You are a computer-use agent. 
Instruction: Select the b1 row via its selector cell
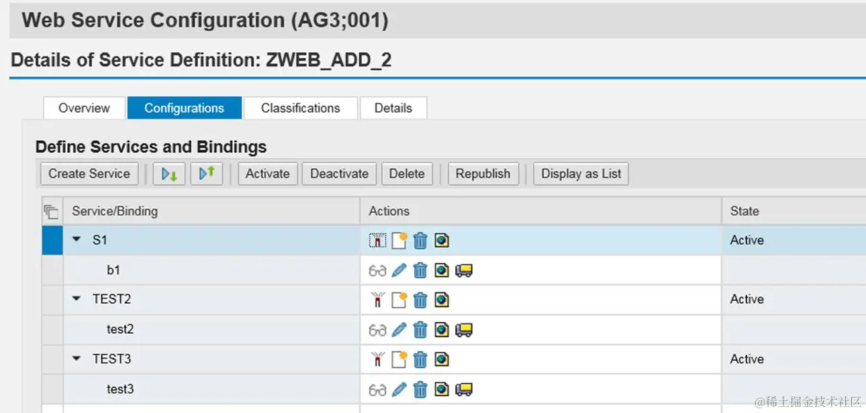point(52,270)
